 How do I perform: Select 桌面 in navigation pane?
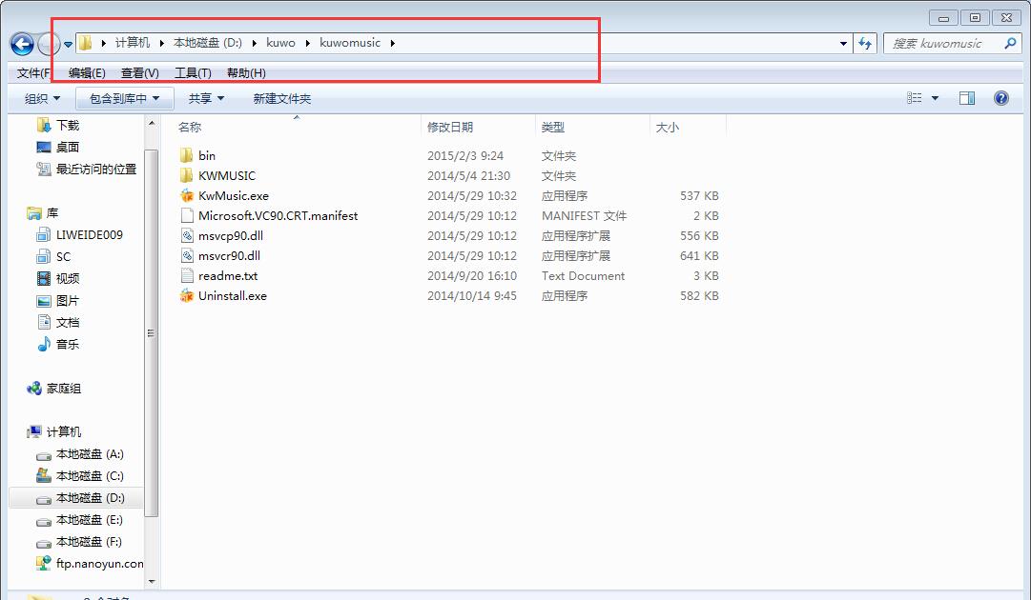coord(67,147)
